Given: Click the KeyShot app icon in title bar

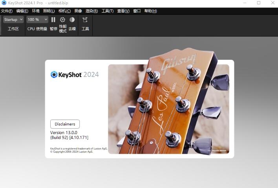Looking at the screenshot, I should tap(4, 3).
